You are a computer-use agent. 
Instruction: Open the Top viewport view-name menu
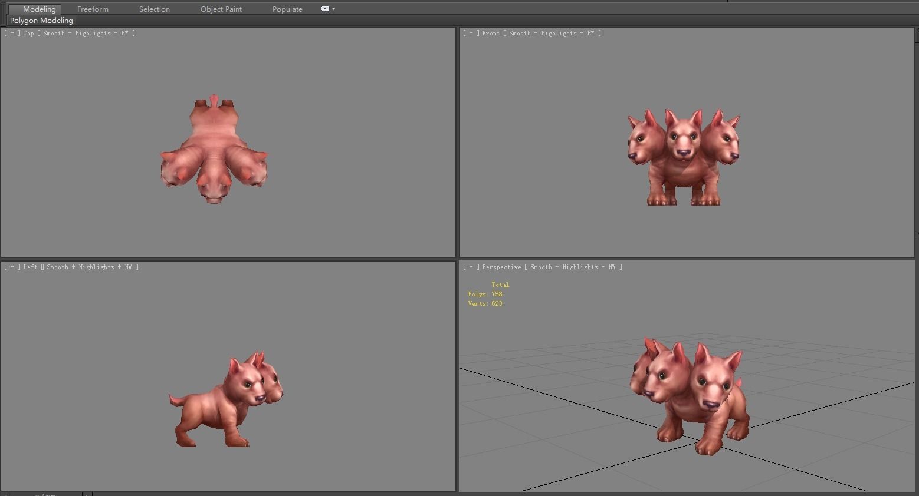pos(29,33)
